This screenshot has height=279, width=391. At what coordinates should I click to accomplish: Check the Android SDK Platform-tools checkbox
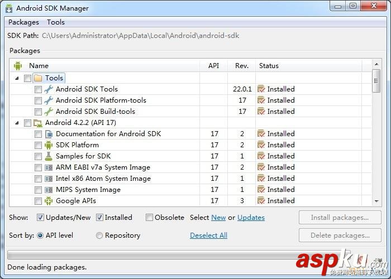[x=38, y=100]
